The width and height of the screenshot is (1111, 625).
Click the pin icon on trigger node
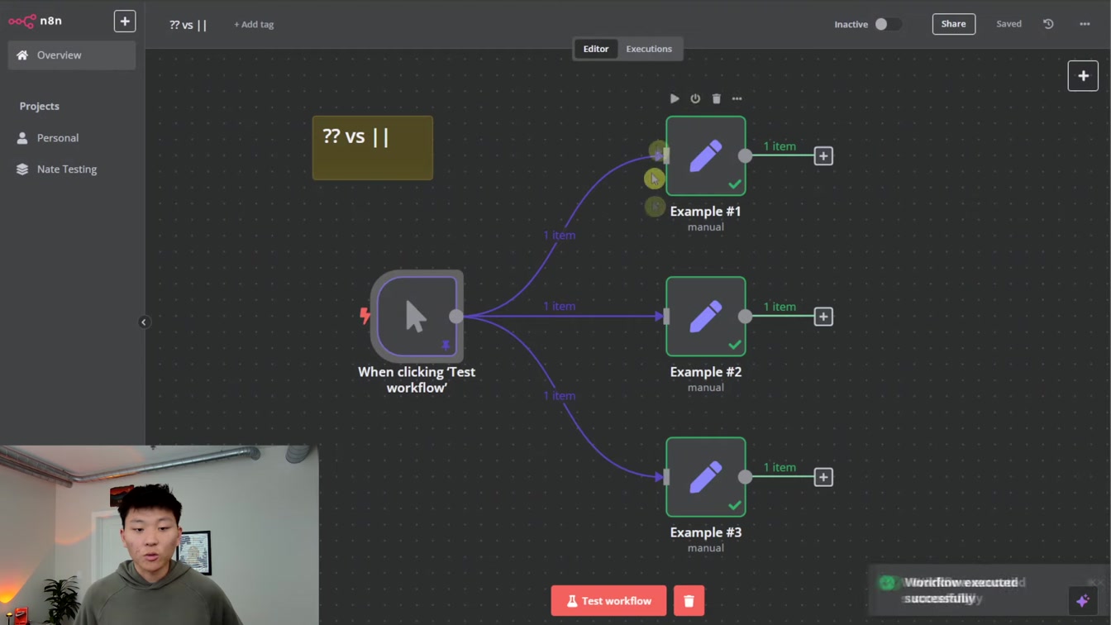[x=446, y=345]
